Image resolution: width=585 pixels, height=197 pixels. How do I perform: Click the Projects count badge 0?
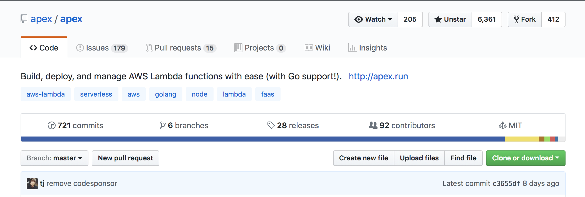click(281, 48)
